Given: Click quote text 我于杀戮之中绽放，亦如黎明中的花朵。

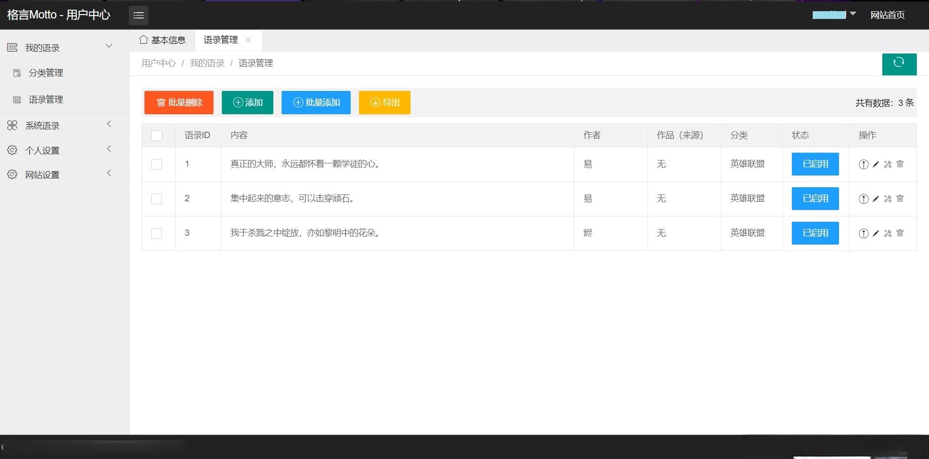Looking at the screenshot, I should (307, 233).
